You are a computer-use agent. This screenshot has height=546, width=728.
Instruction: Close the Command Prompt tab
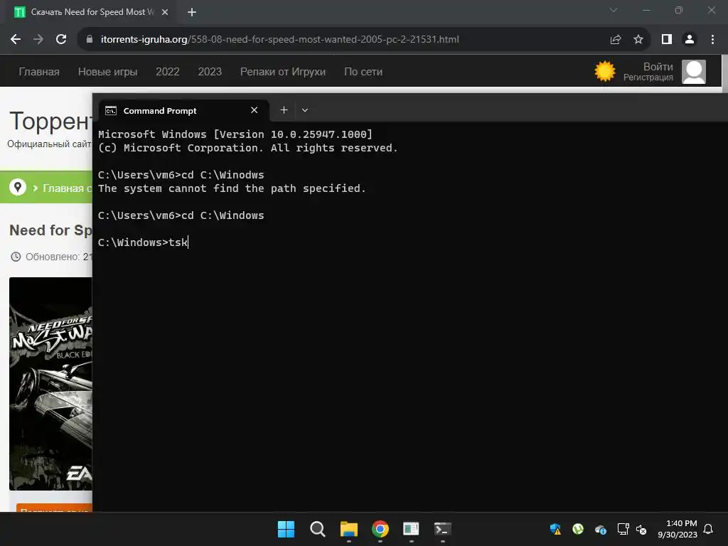tap(254, 110)
